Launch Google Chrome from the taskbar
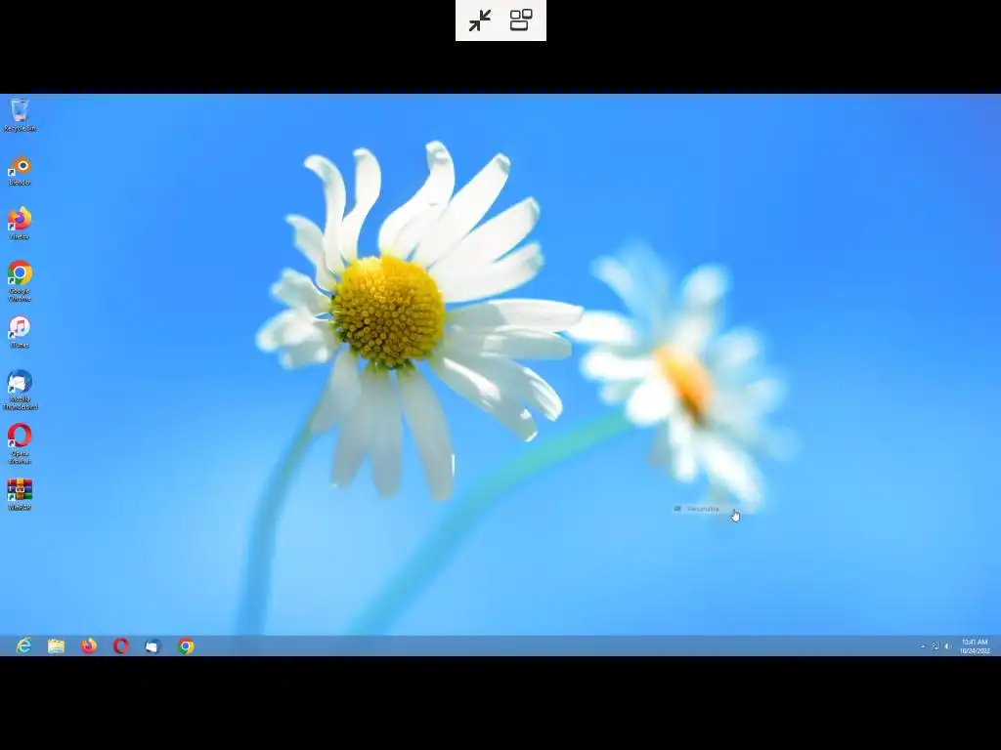Screen dimensions: 1001x750 (x=186, y=646)
